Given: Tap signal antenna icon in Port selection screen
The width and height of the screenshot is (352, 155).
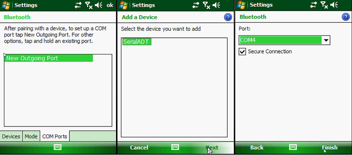Looking at the screenshot, I should click(325, 5).
